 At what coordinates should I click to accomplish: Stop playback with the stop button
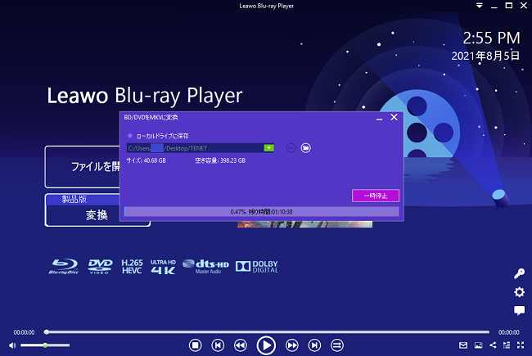coord(195,345)
